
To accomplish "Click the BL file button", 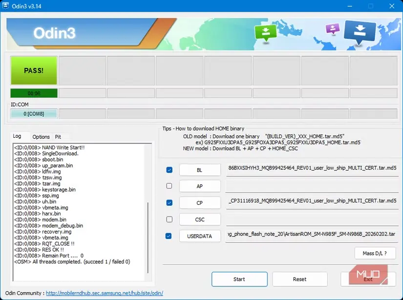I will (200, 170).
